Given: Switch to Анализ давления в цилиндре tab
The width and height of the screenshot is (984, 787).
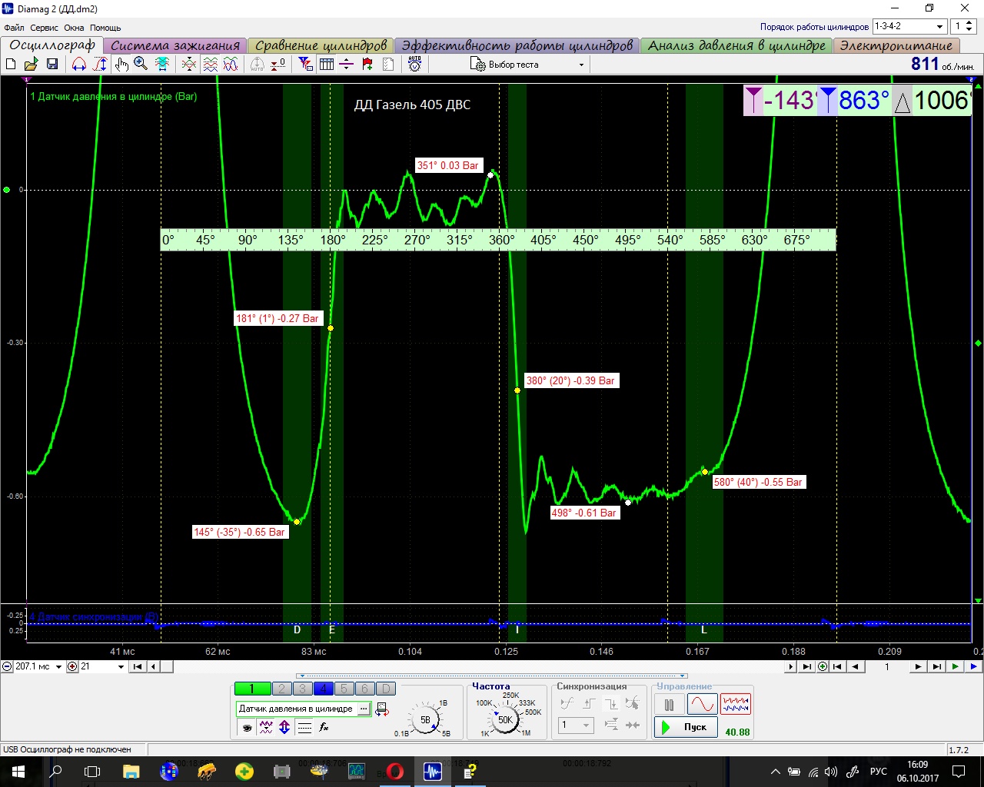Looking at the screenshot, I should tap(736, 45).
